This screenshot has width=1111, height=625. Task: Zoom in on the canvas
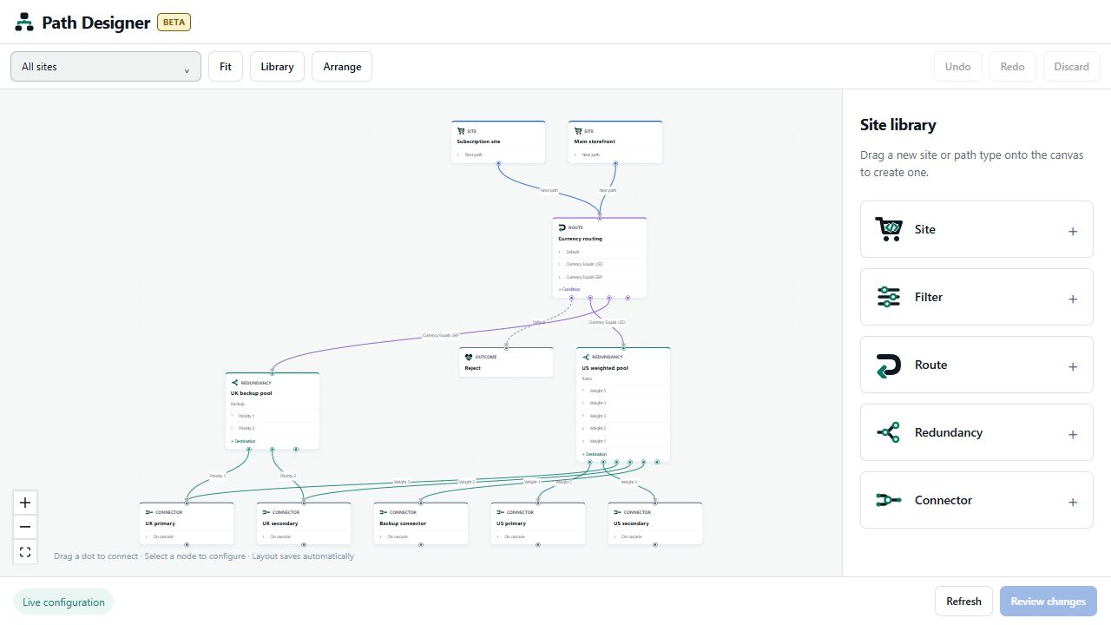(25, 503)
